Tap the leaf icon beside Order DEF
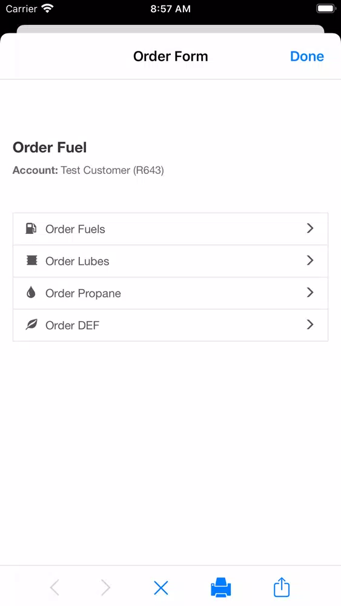341x606 pixels. pos(31,325)
